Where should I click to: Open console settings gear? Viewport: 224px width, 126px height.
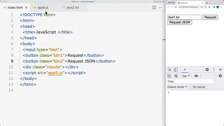(x=220, y=76)
